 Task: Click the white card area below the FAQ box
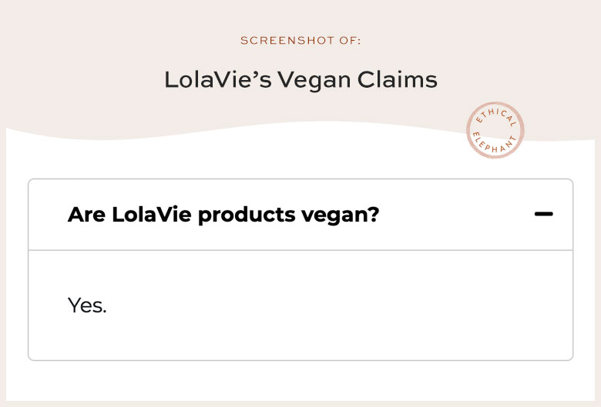coord(300,381)
